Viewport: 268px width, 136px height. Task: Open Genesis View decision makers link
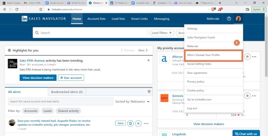(208, 124)
